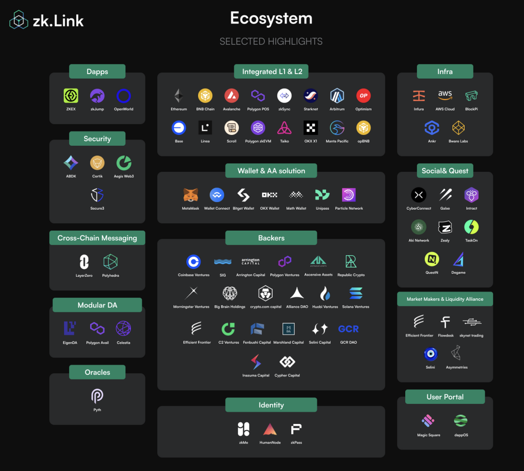Click the zkPass identity icon
524x471 pixels.
296,429
